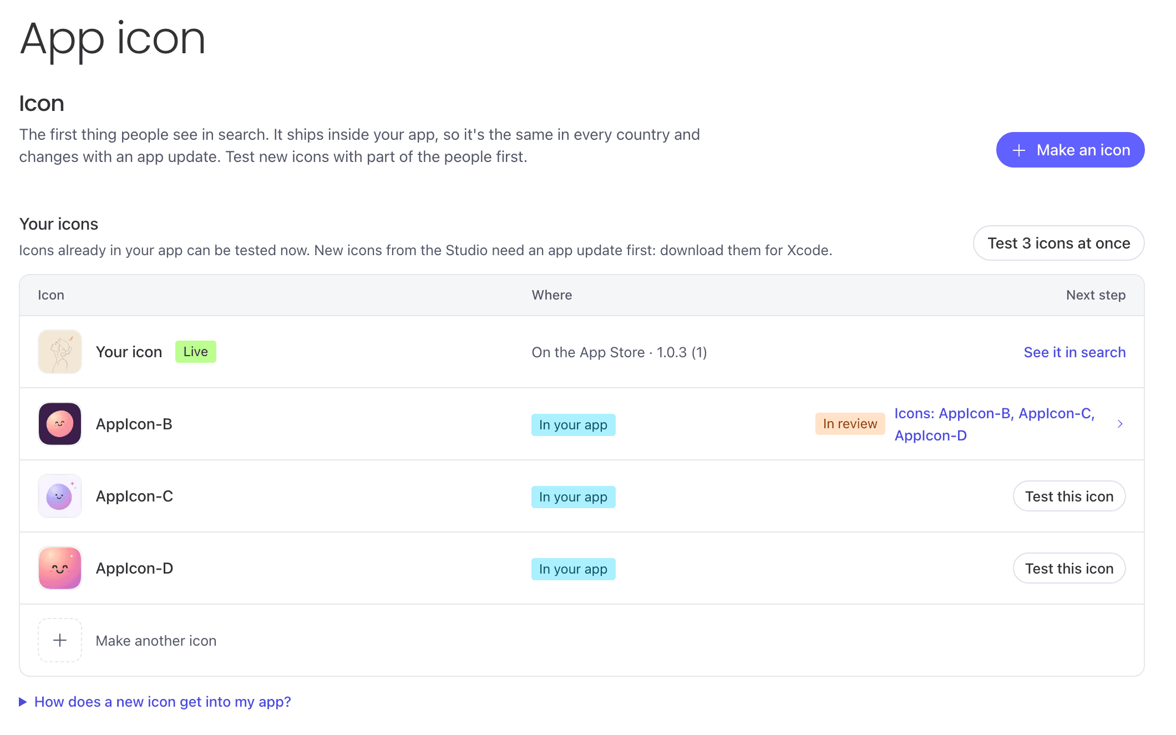Test the AppIcon-D icon
The image size is (1176, 735).
click(1069, 568)
